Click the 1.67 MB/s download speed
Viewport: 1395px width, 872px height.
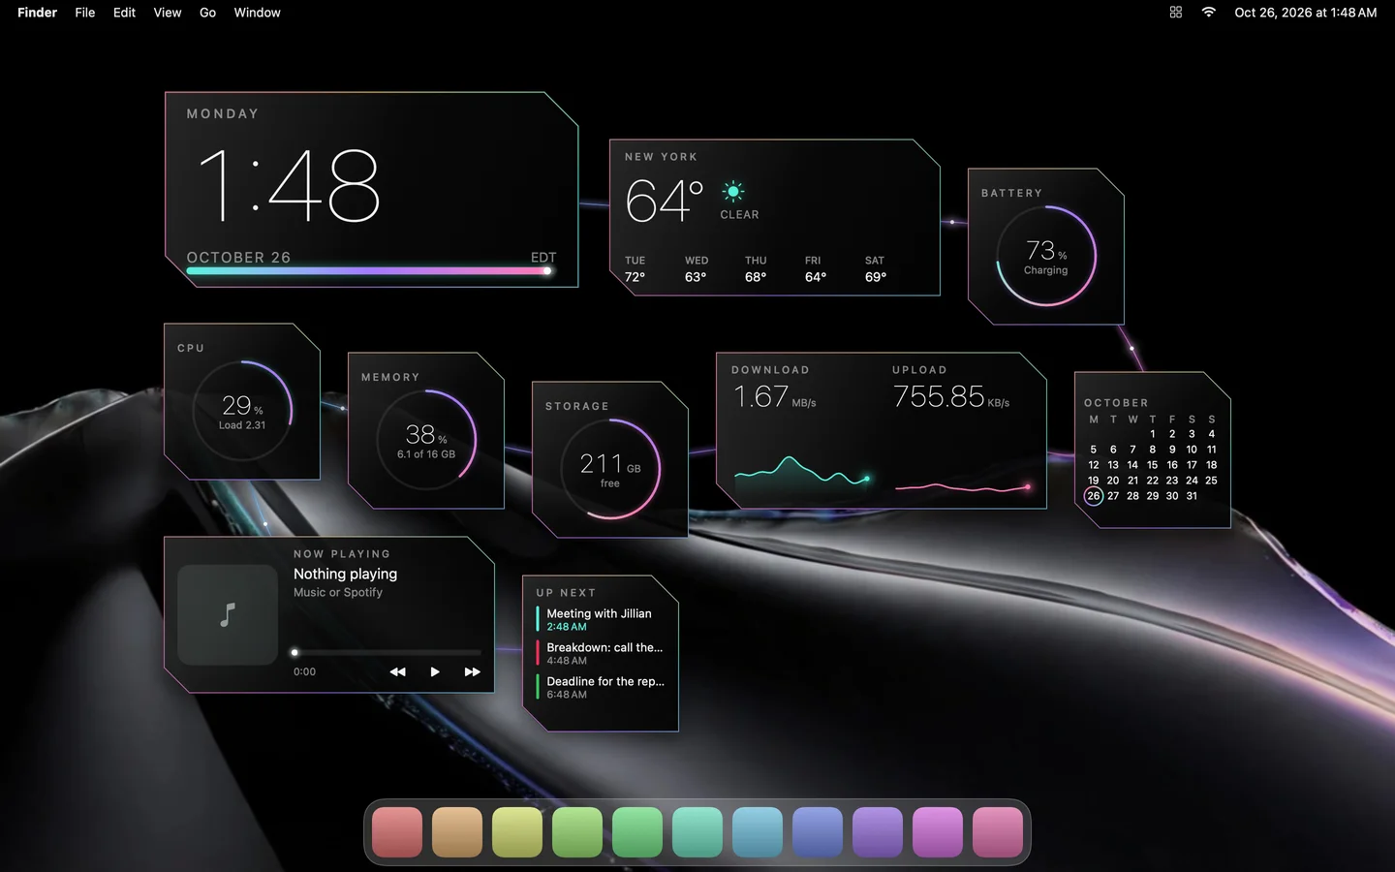click(775, 396)
